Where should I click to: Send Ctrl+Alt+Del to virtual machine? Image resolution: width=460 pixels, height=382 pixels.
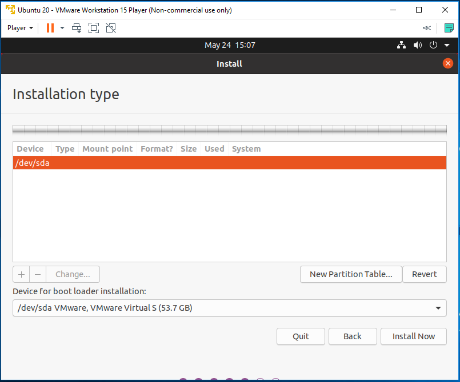pyautogui.click(x=77, y=28)
